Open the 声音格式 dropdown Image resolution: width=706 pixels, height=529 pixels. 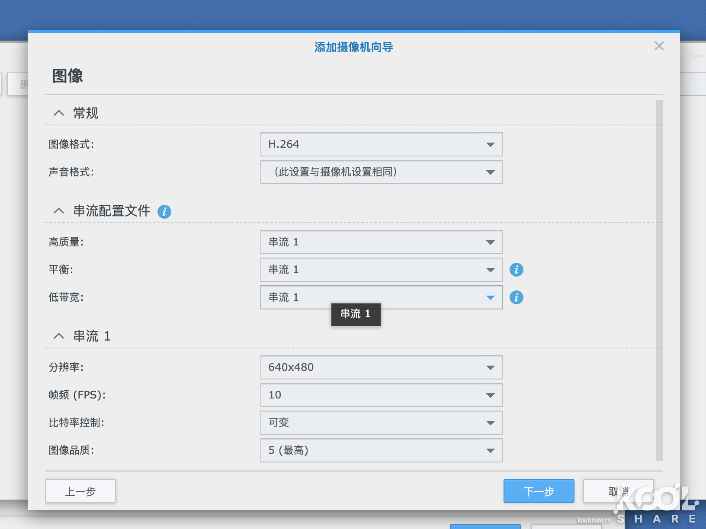coord(381,172)
